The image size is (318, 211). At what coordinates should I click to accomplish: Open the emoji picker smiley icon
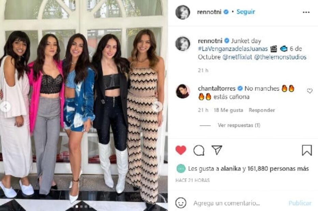(x=181, y=203)
